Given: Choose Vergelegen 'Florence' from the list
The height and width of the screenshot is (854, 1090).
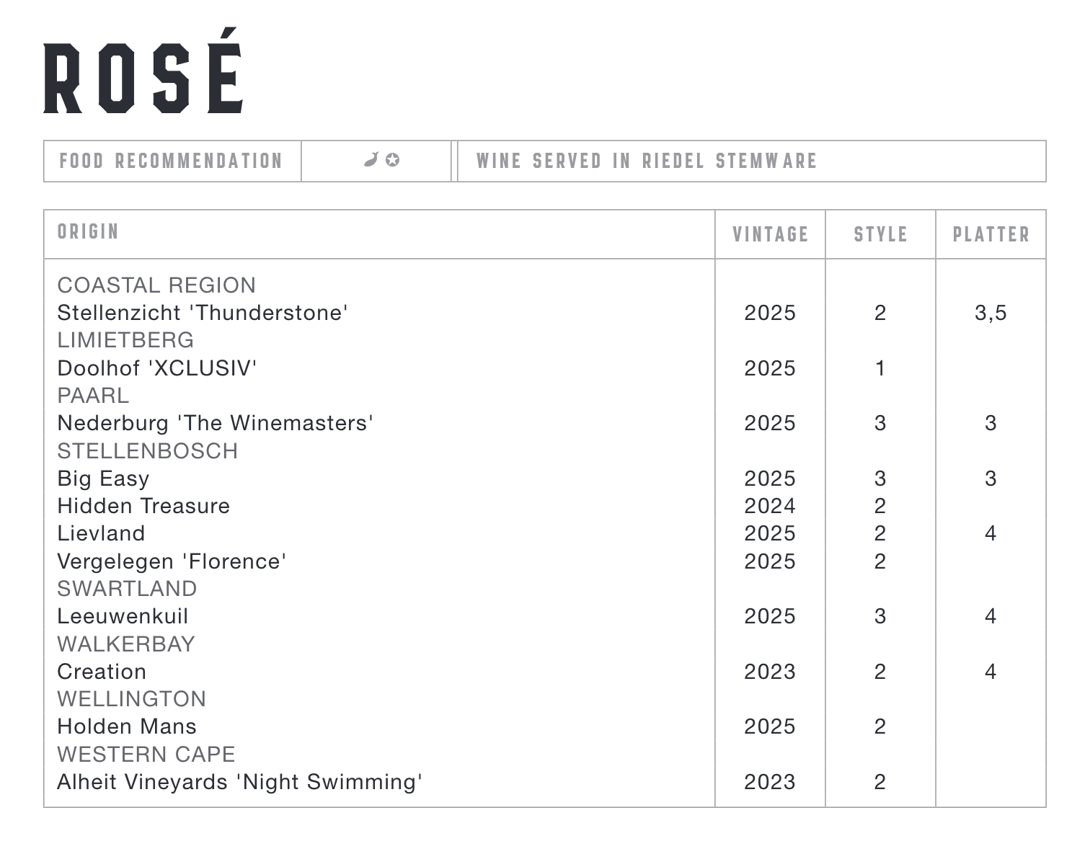Looking at the screenshot, I should 172,561.
